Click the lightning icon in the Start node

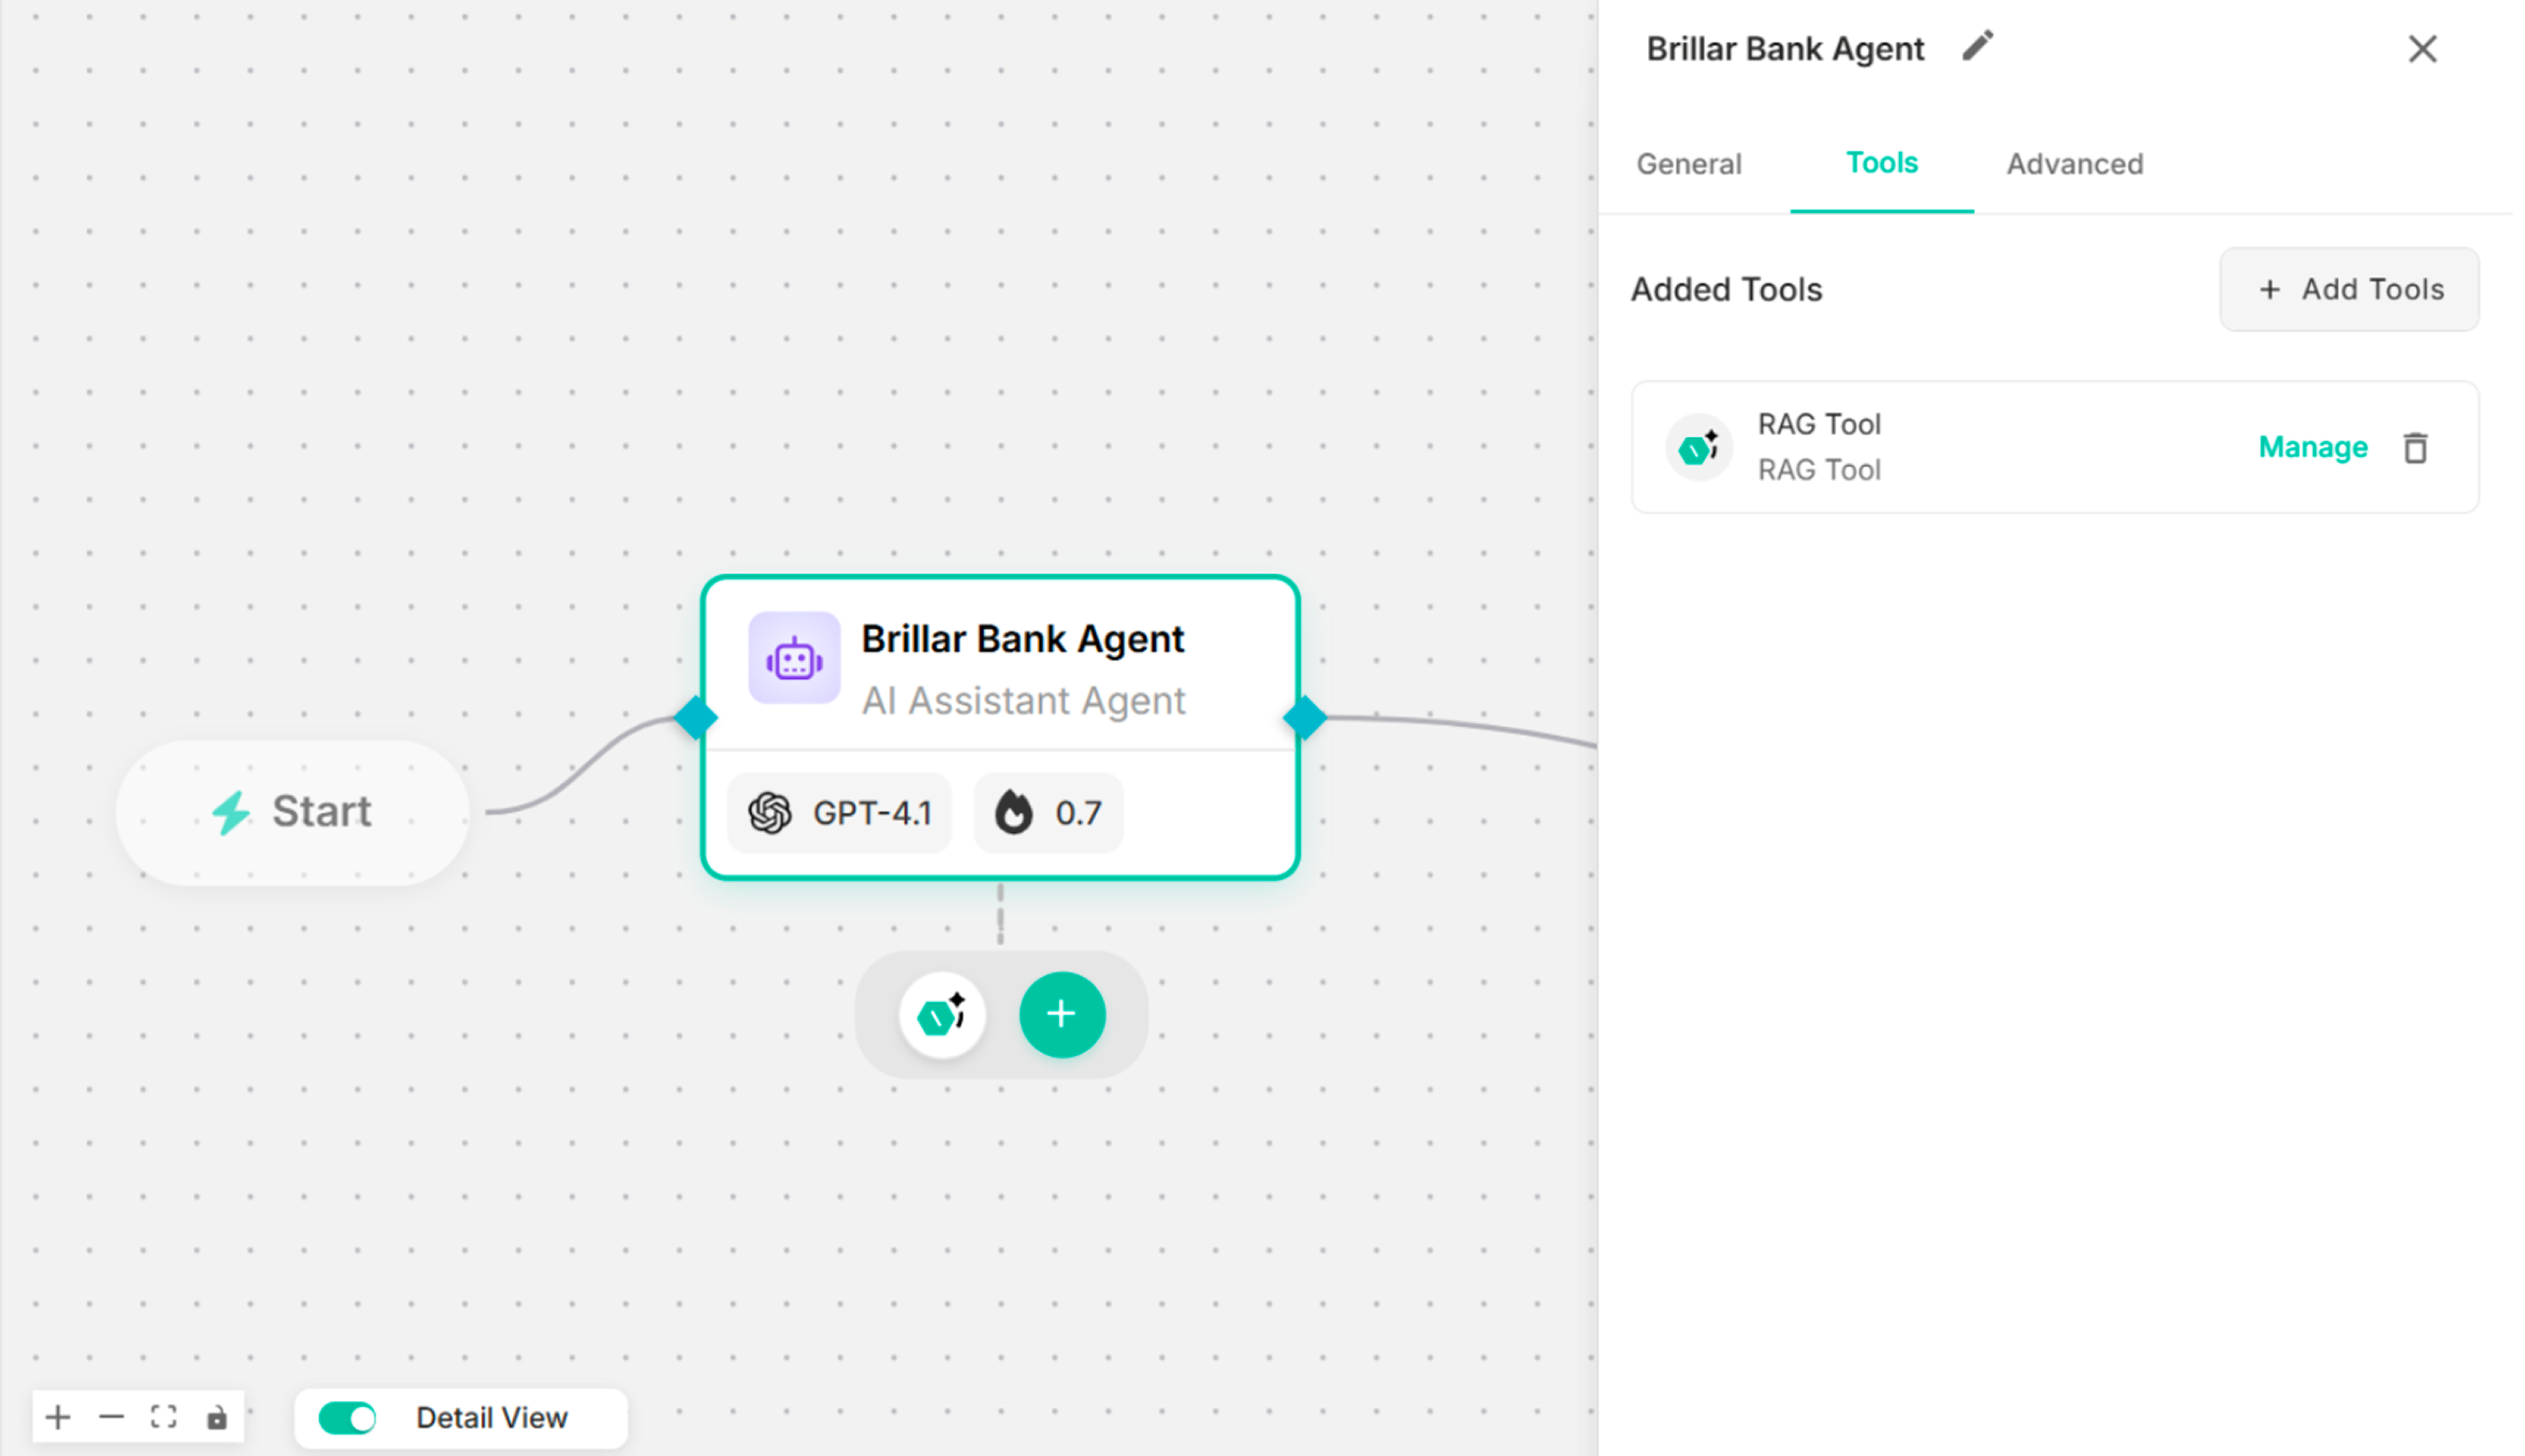point(231,811)
